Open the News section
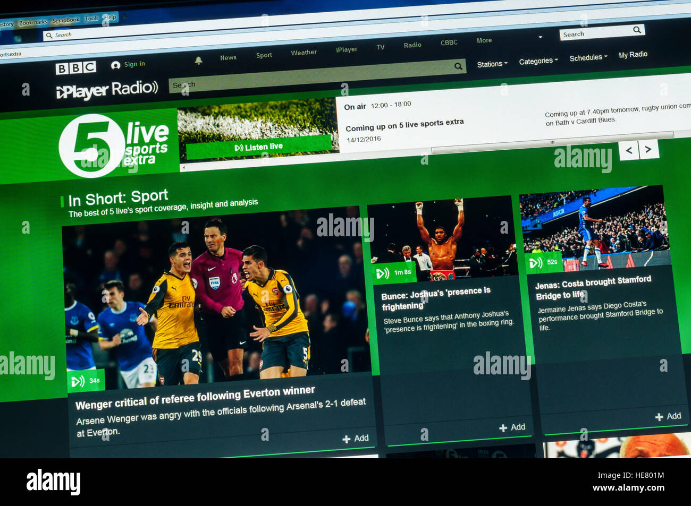Screen dimensions: 691x506 (x=228, y=58)
